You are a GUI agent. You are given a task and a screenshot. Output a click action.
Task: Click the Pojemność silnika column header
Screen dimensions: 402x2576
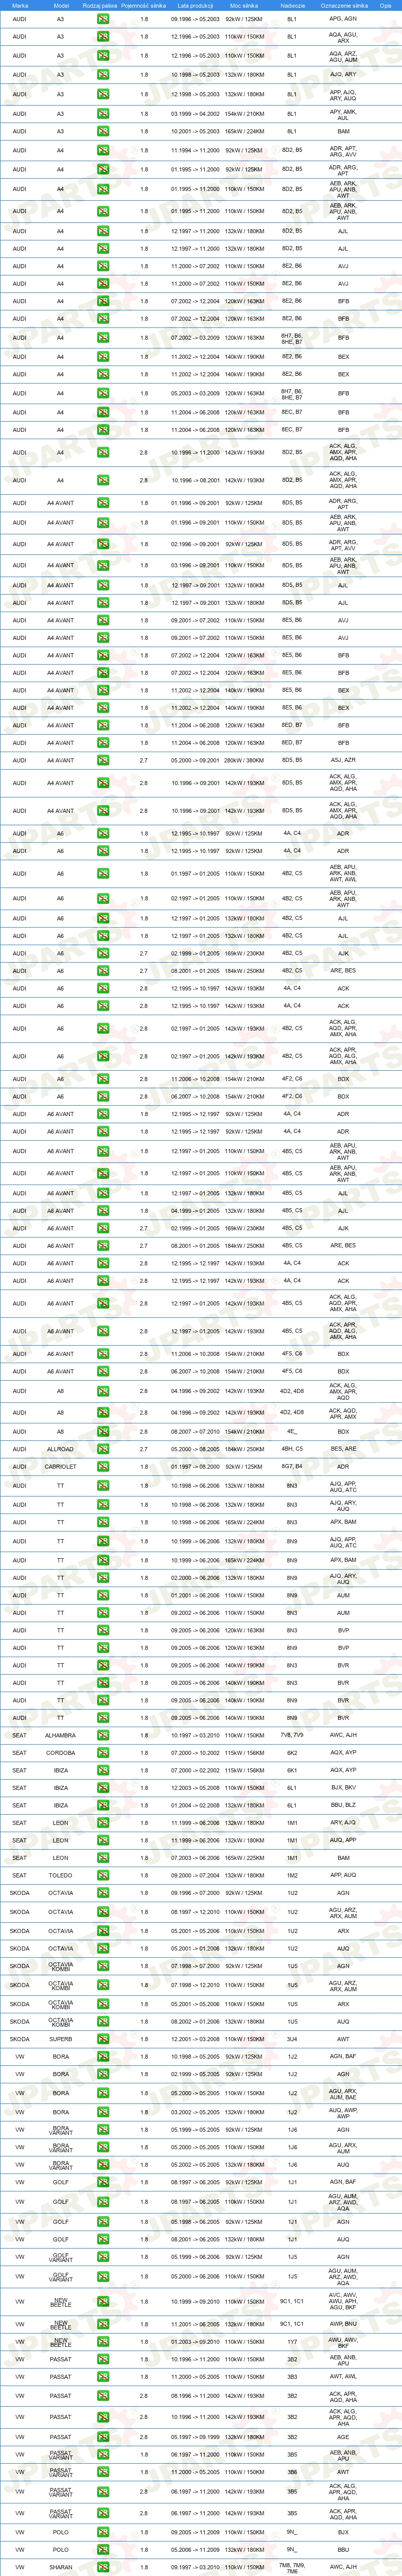143,5
